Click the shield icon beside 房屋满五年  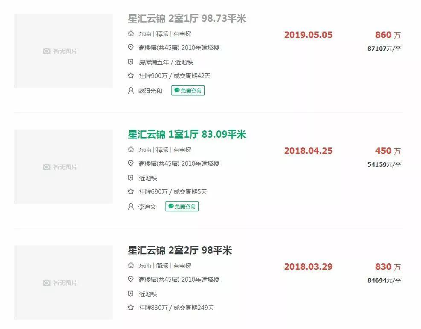(131, 62)
